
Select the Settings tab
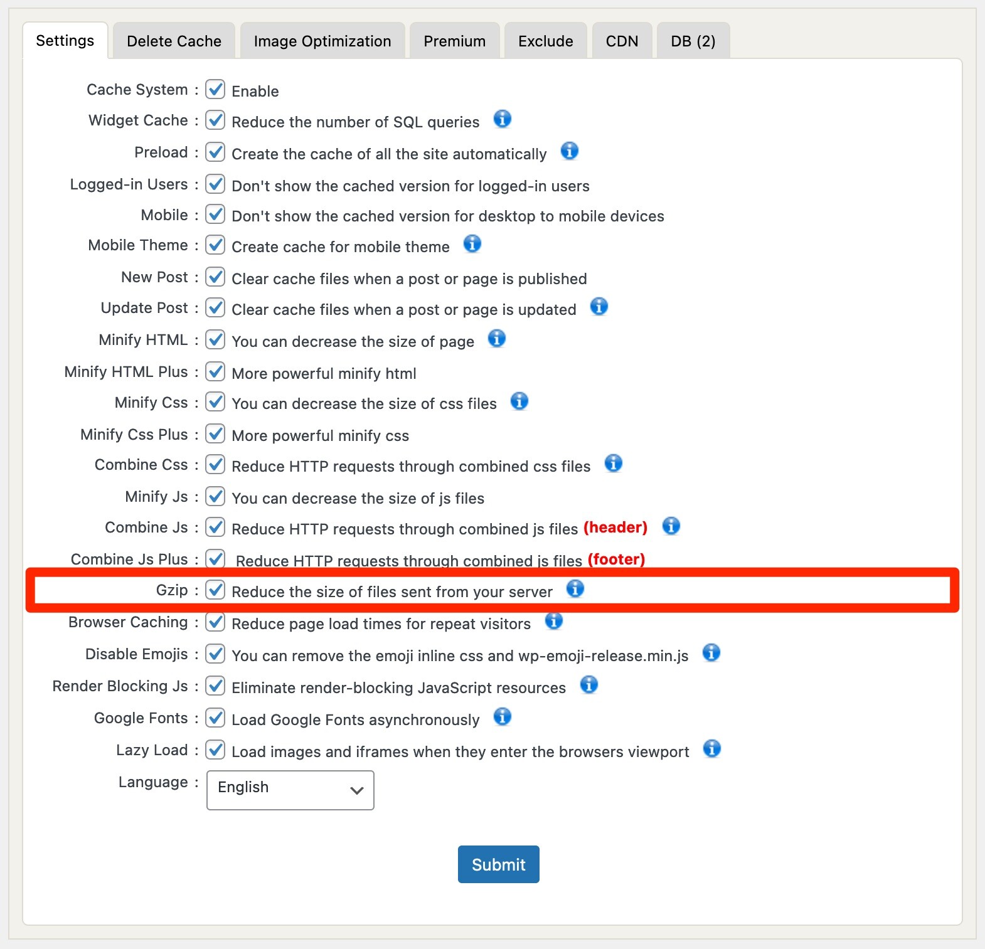(x=65, y=41)
